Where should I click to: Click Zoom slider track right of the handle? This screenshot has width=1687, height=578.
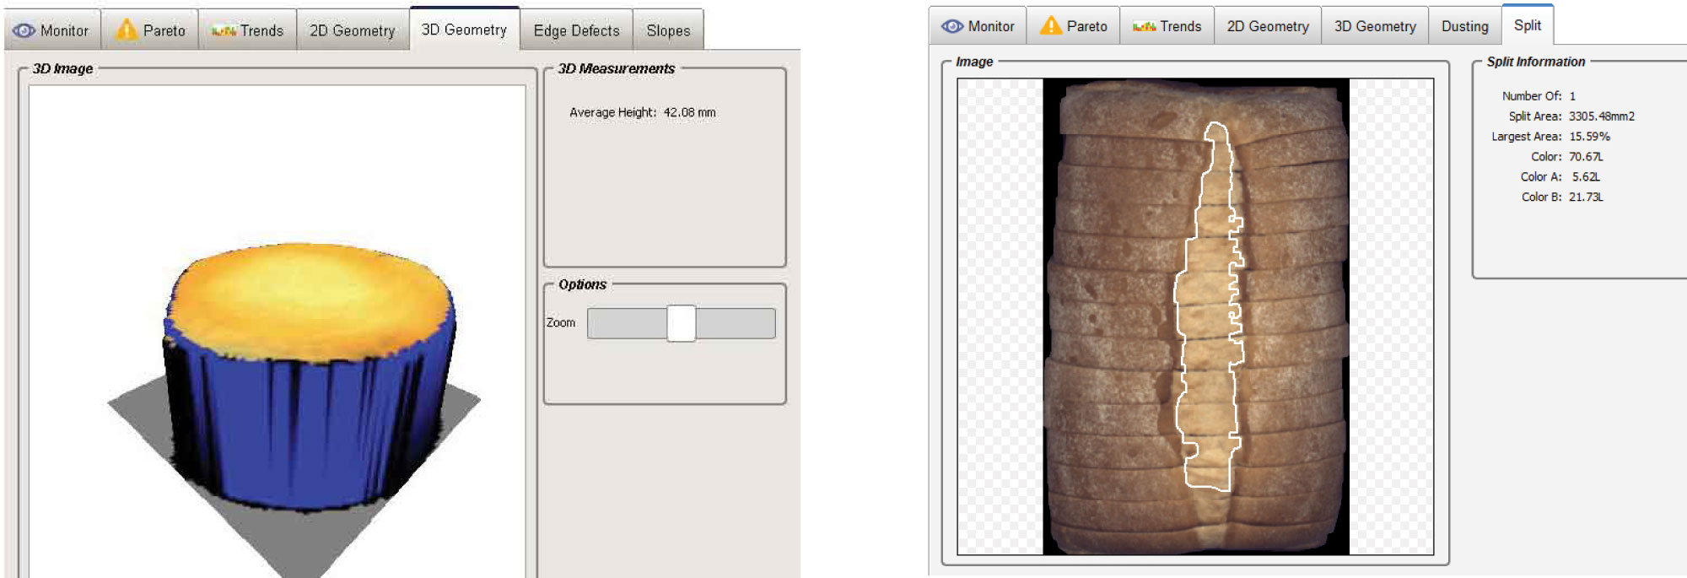[735, 323]
